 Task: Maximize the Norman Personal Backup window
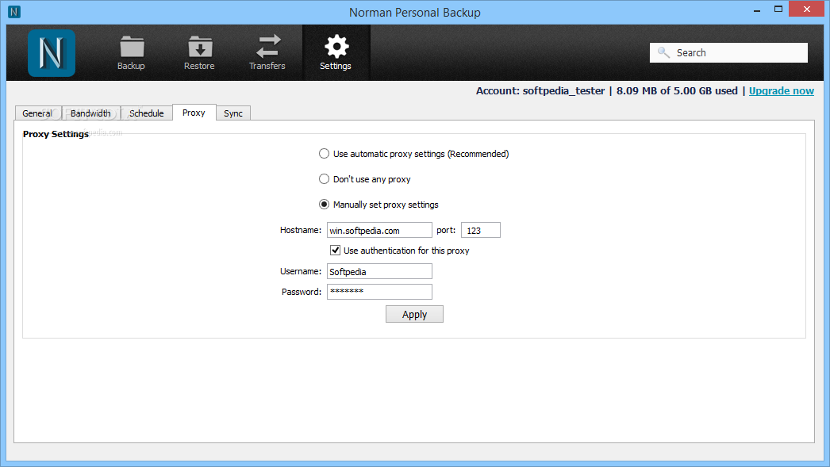click(778, 10)
